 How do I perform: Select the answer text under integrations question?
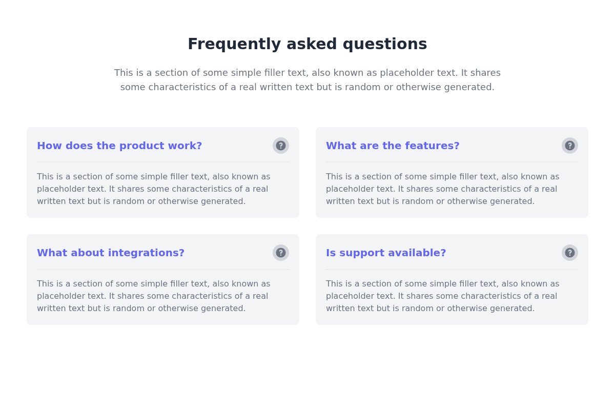(x=154, y=296)
